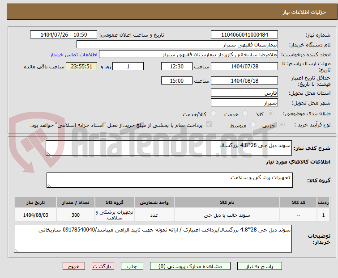Click the price validity date 1404/08/18 field
The width and height of the screenshot is (338, 278).
pos(244,81)
